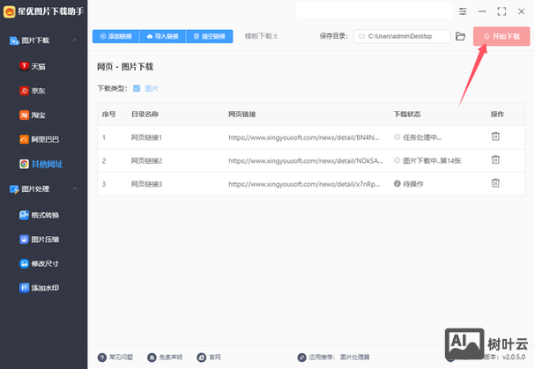535x369 pixels.
Task: Click the 任务处理中 status text
Action: [422, 137]
